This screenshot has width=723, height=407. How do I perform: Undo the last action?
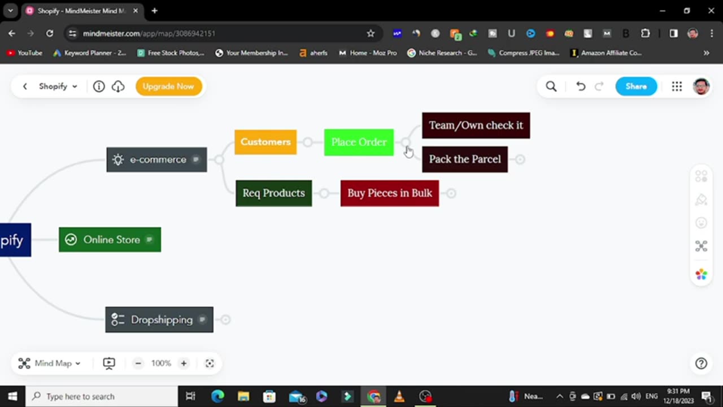point(581,86)
